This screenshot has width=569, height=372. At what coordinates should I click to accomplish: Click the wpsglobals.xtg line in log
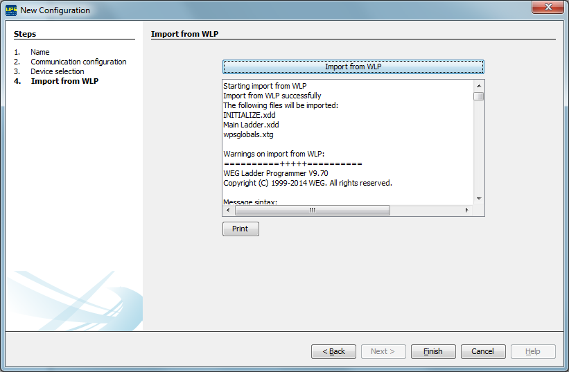click(x=248, y=134)
